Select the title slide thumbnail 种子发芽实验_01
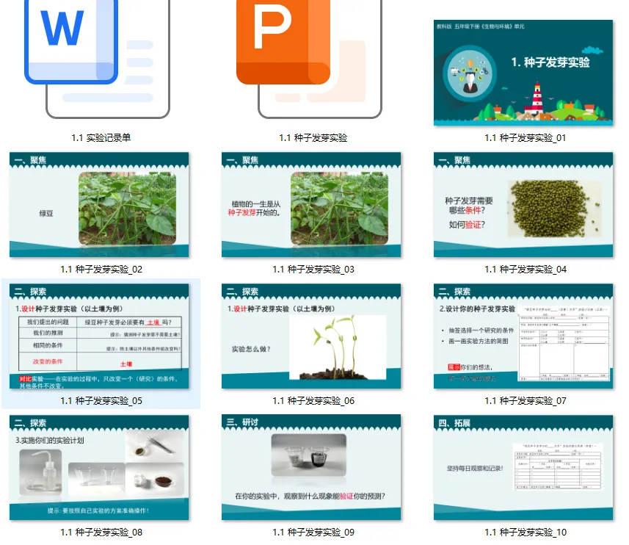 (x=523, y=73)
